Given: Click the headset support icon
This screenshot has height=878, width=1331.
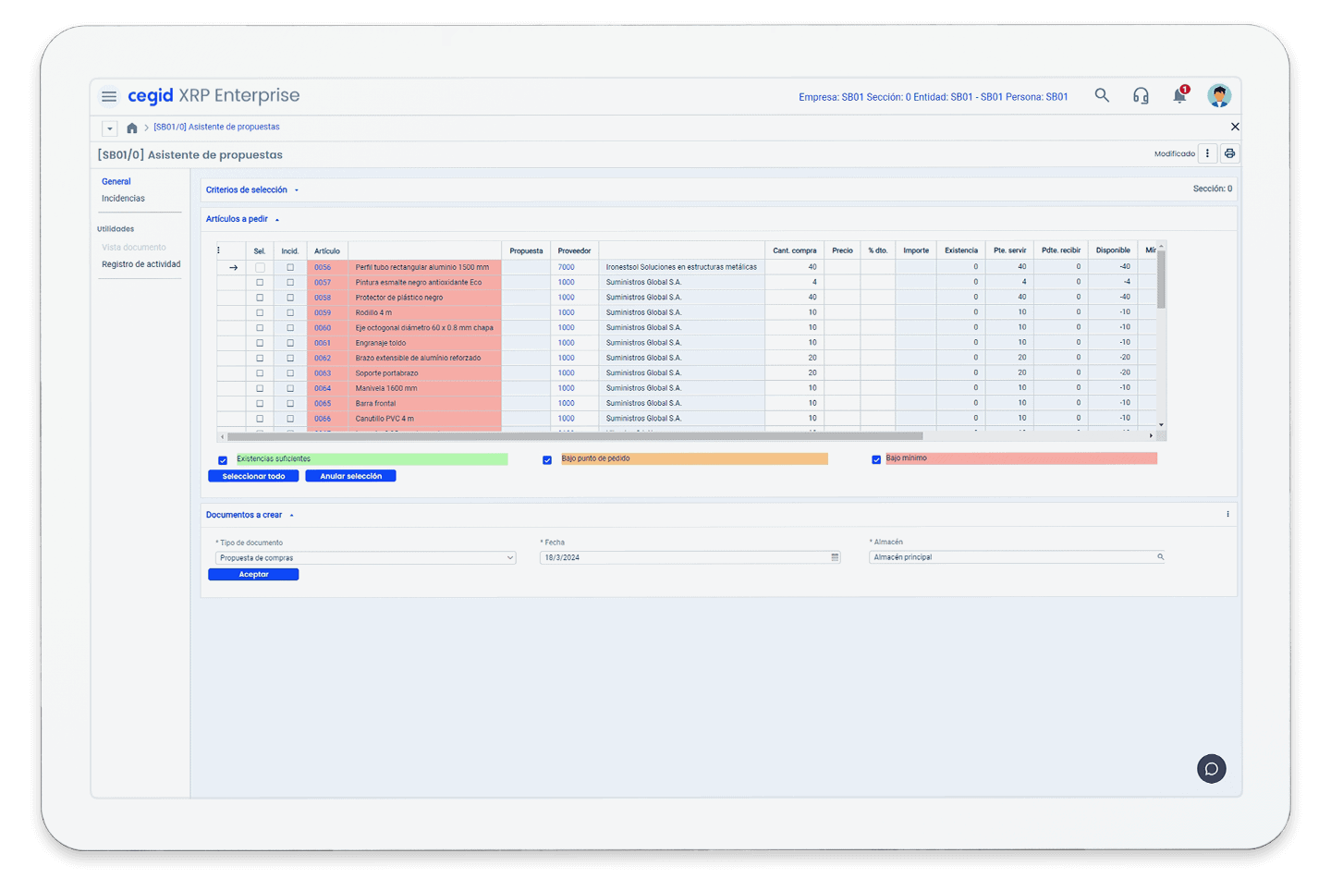Looking at the screenshot, I should (1141, 95).
